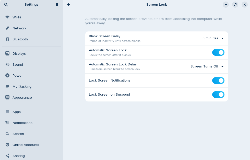Expand Automatic Screen Lock Delay dropdown
The width and height of the screenshot is (250, 160).
pyautogui.click(x=207, y=66)
